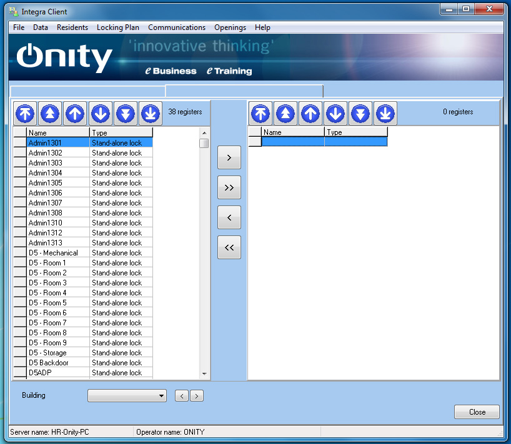This screenshot has height=444, width=511.
Task: Click single up arrow in left toolbar
Action: [x=76, y=114]
